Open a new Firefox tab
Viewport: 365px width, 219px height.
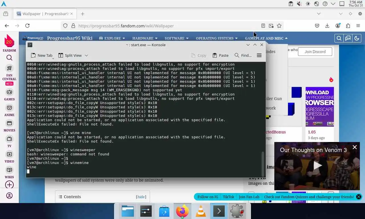pos(82,14)
